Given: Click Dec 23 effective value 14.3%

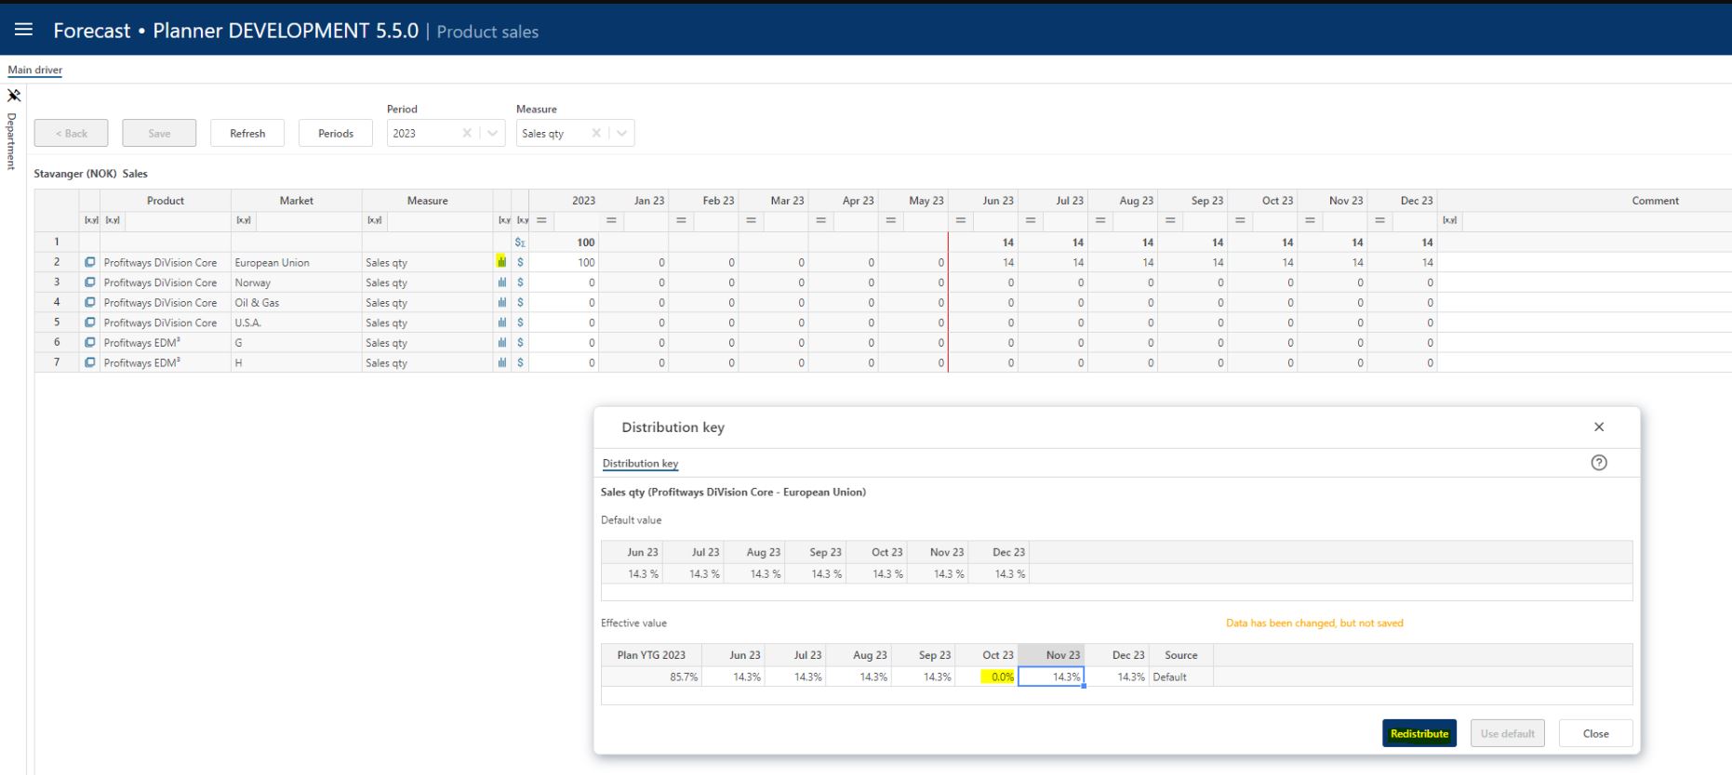Looking at the screenshot, I should coord(1117,676).
